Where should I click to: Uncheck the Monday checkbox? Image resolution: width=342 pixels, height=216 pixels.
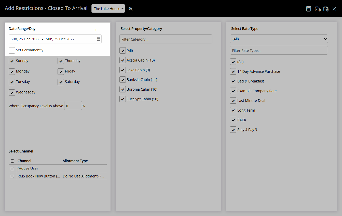tap(12, 71)
